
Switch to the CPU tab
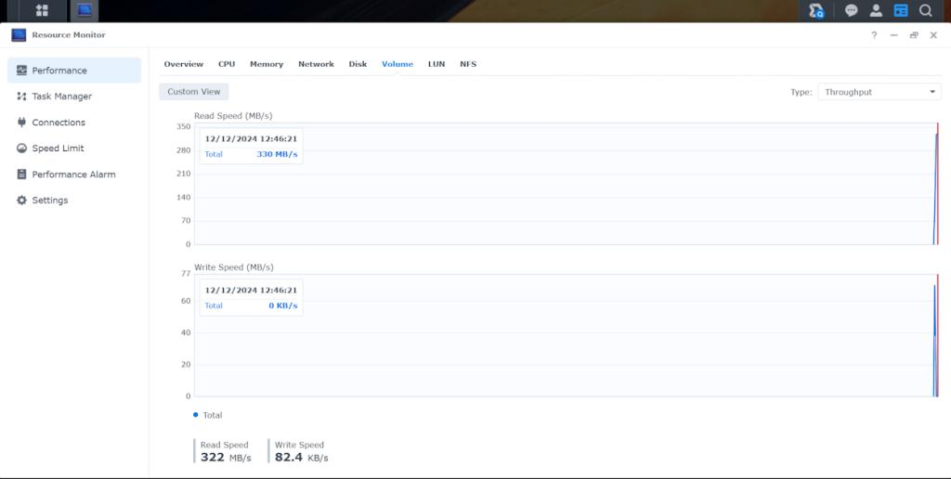click(x=227, y=64)
